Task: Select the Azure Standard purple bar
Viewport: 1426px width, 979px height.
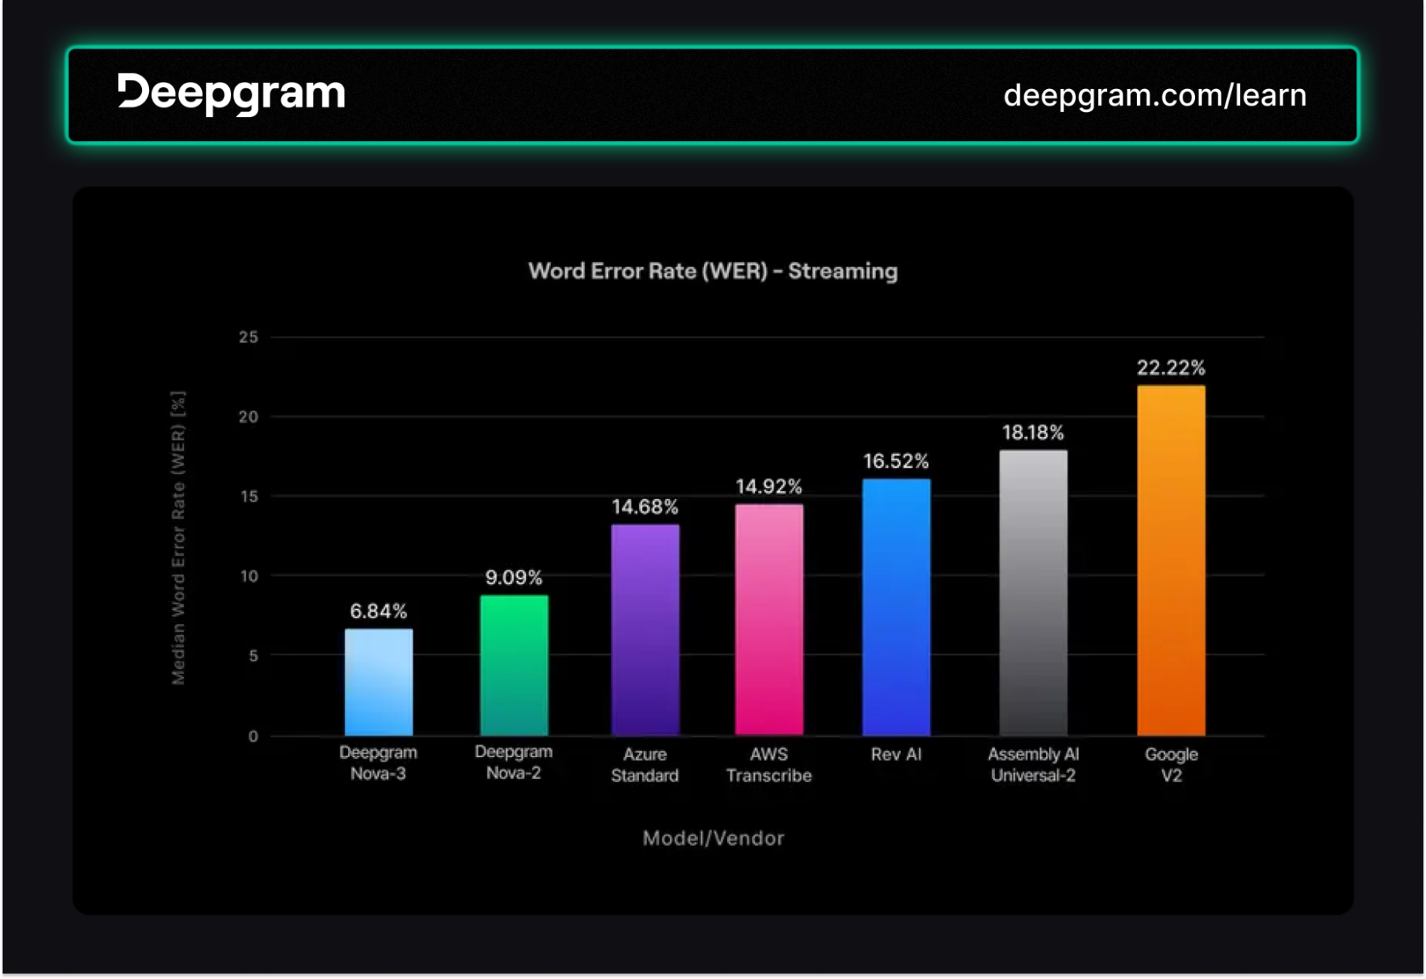Action: click(x=645, y=630)
